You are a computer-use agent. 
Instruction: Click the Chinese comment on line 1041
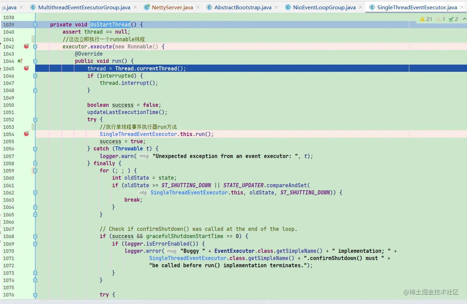point(104,39)
